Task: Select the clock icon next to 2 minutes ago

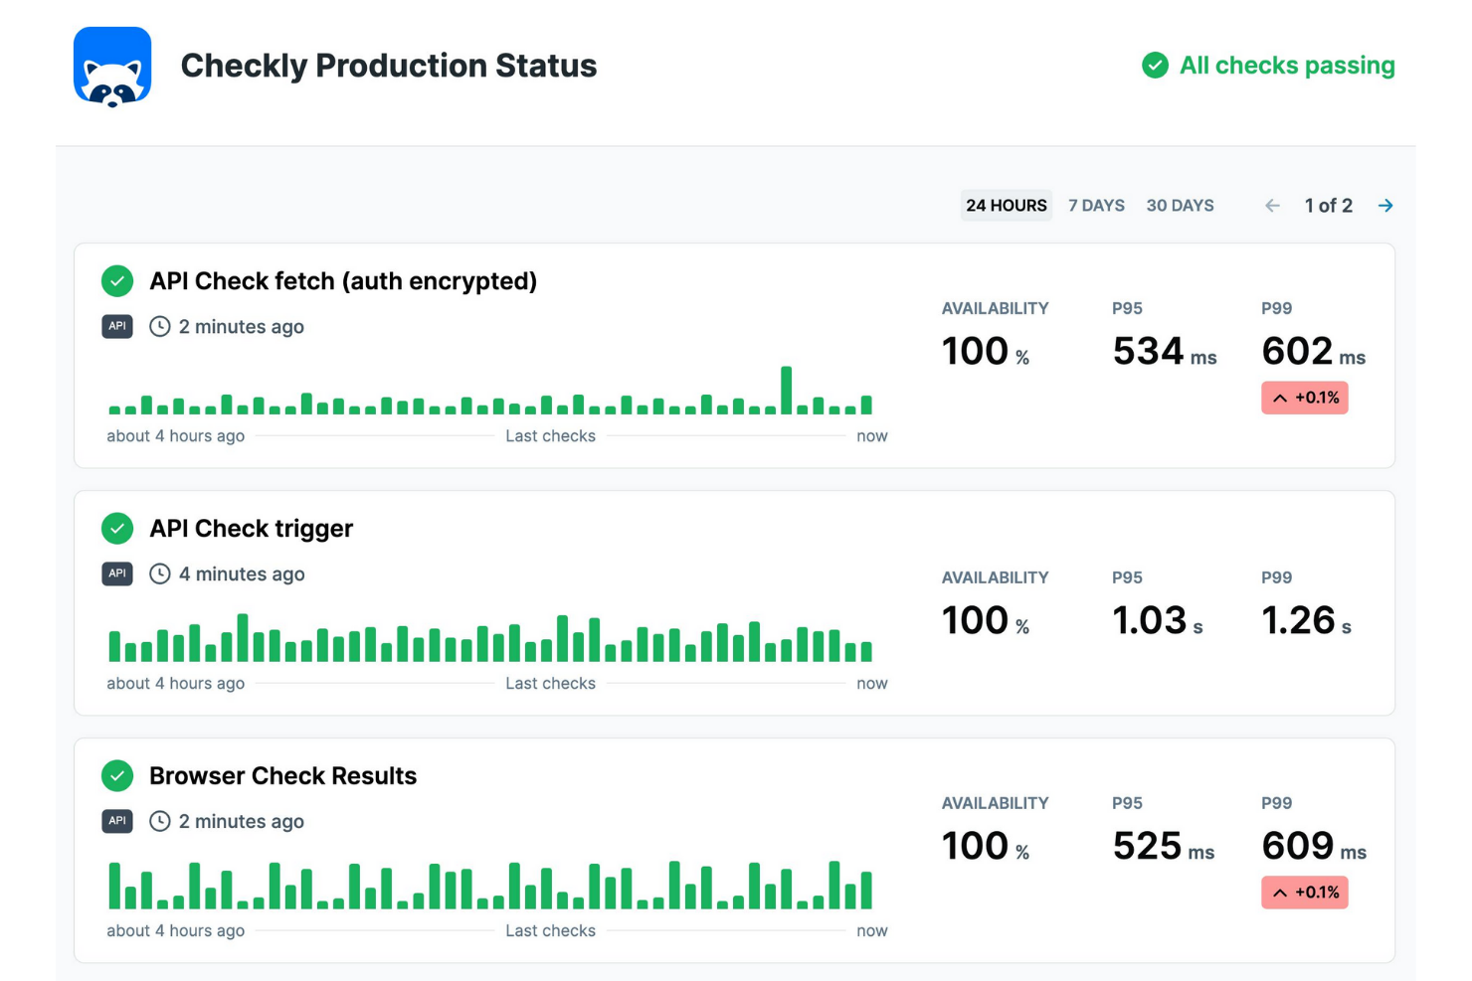Action: (158, 326)
